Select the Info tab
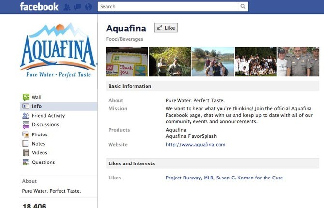 tap(58, 106)
